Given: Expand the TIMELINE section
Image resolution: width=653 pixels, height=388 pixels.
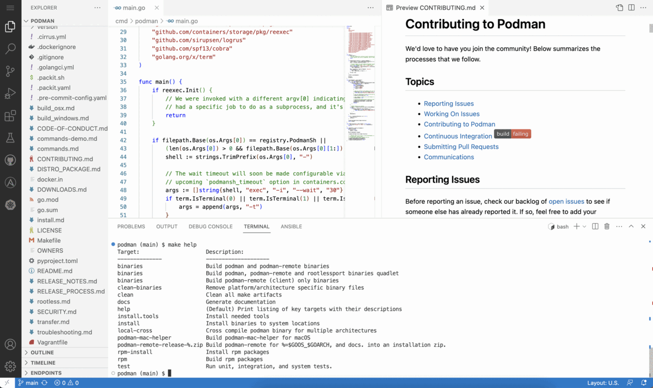Looking at the screenshot, I should click(43, 363).
